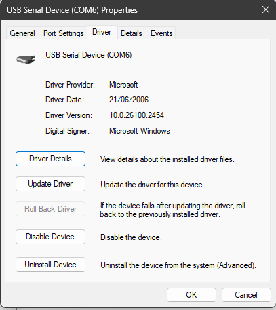The width and height of the screenshot is (276, 310).
Task: Disable the device using Disable Device
Action: 50,237
